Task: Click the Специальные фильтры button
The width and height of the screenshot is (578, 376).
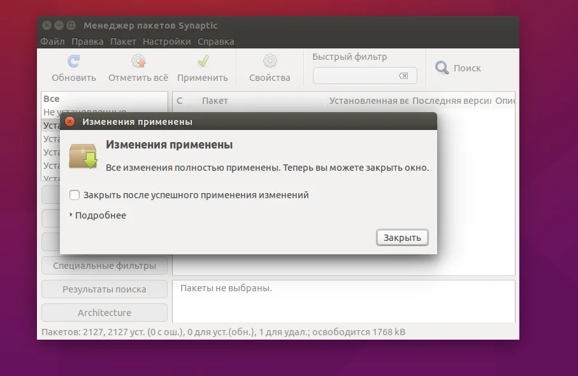Action: coord(105,266)
